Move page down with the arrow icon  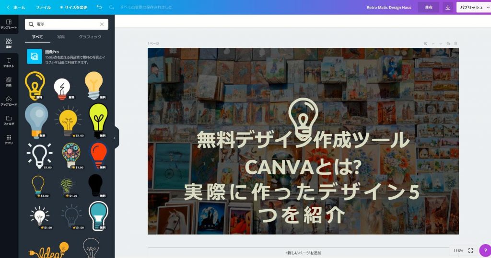[x=441, y=44]
